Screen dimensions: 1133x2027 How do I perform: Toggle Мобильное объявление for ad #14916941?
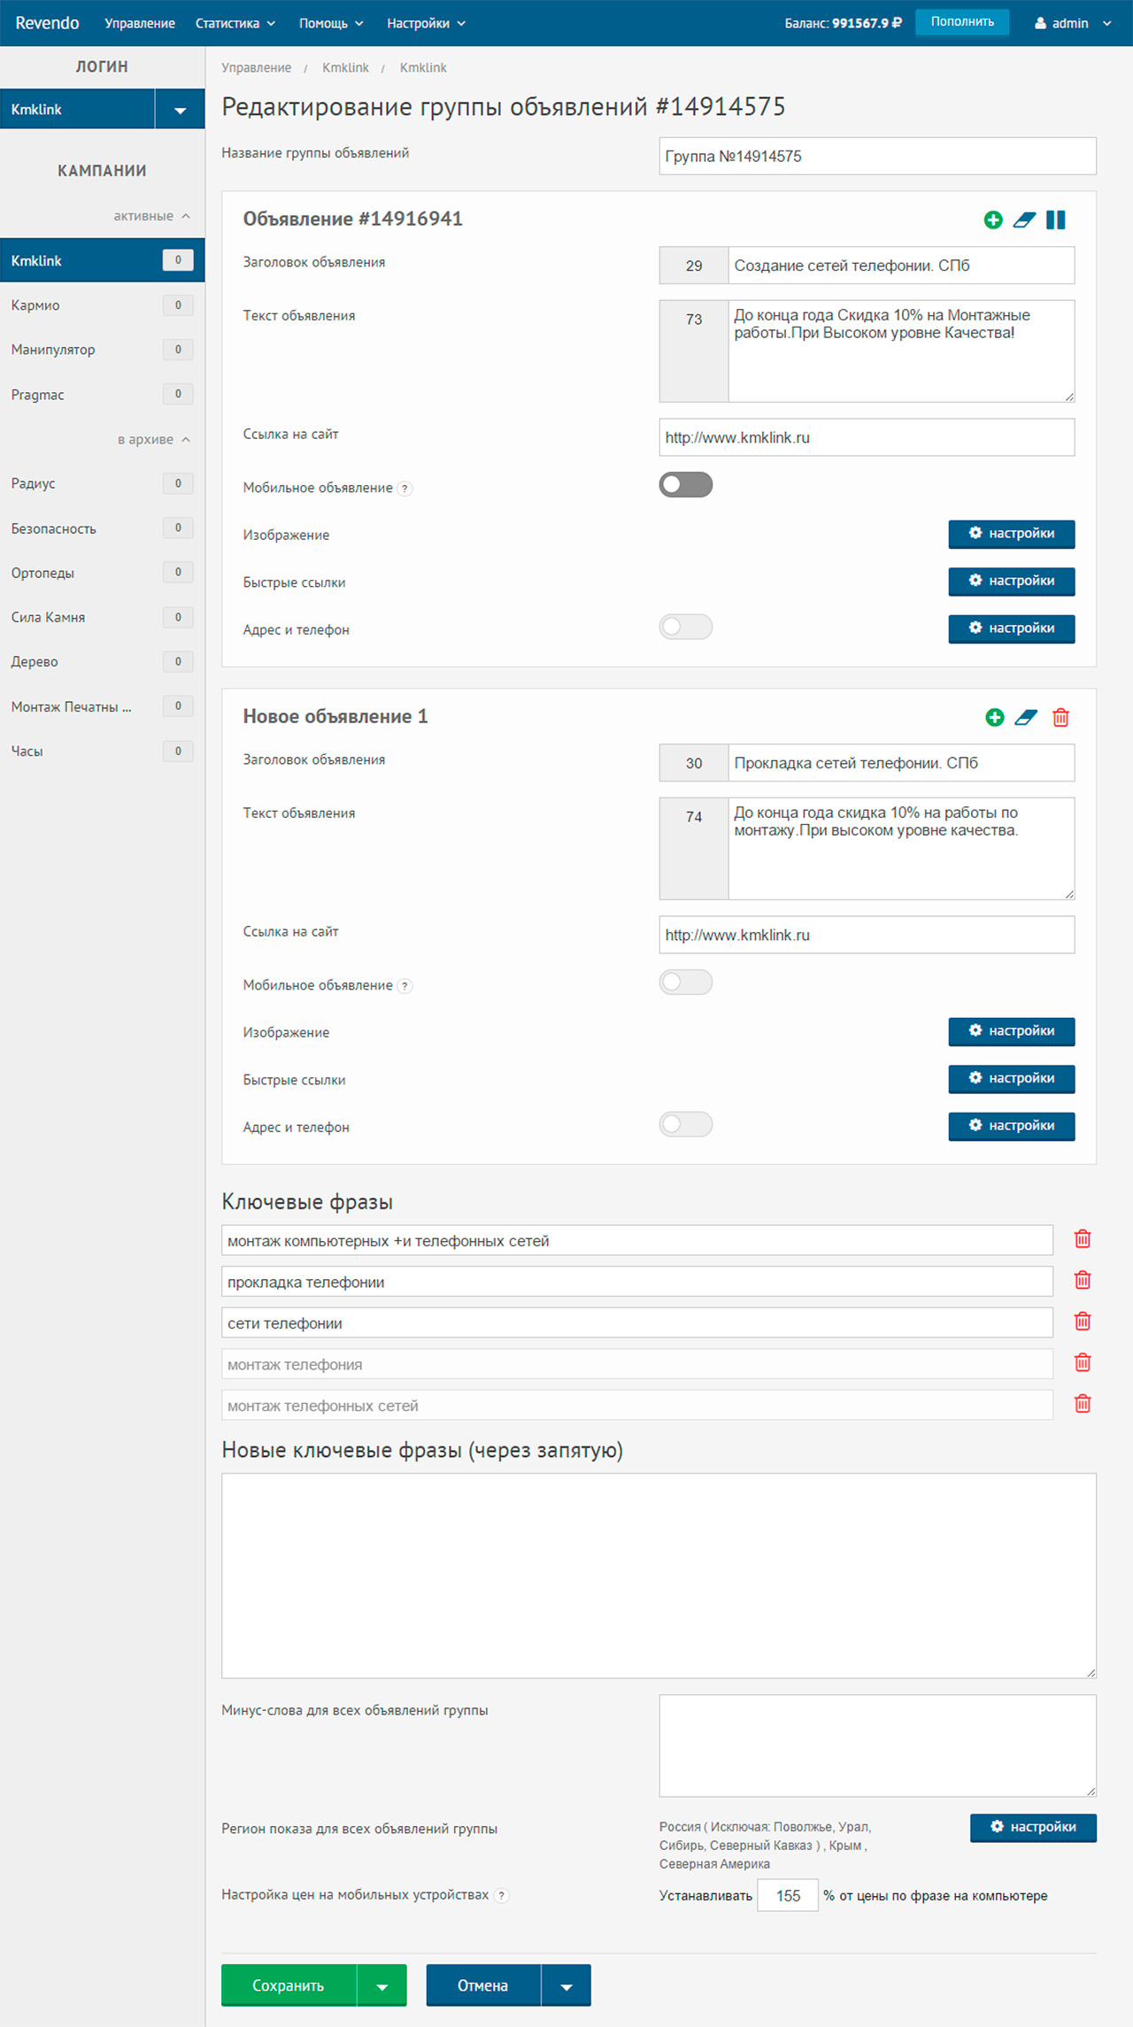point(686,485)
